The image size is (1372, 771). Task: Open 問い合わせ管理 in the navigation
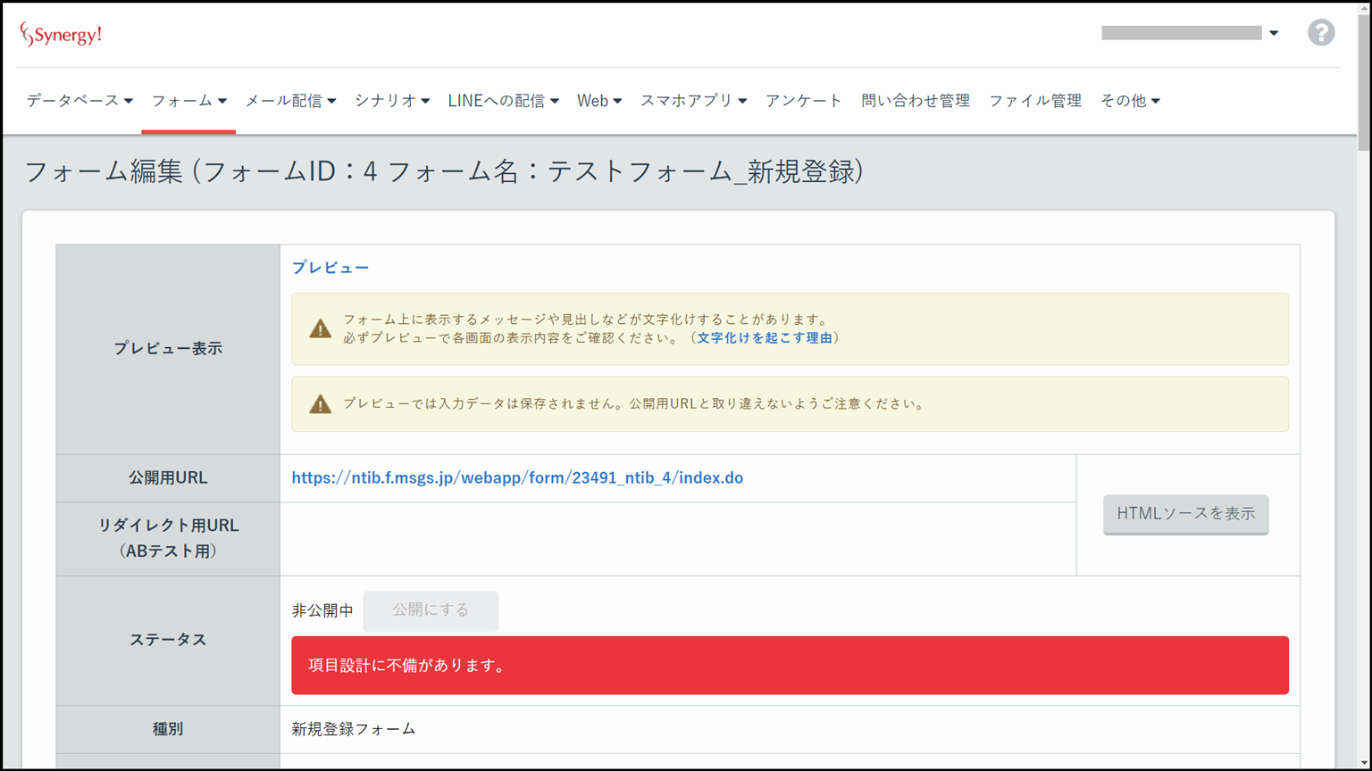click(x=915, y=101)
